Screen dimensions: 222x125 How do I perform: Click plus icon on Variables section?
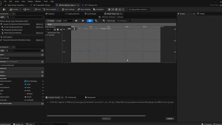click(42, 76)
